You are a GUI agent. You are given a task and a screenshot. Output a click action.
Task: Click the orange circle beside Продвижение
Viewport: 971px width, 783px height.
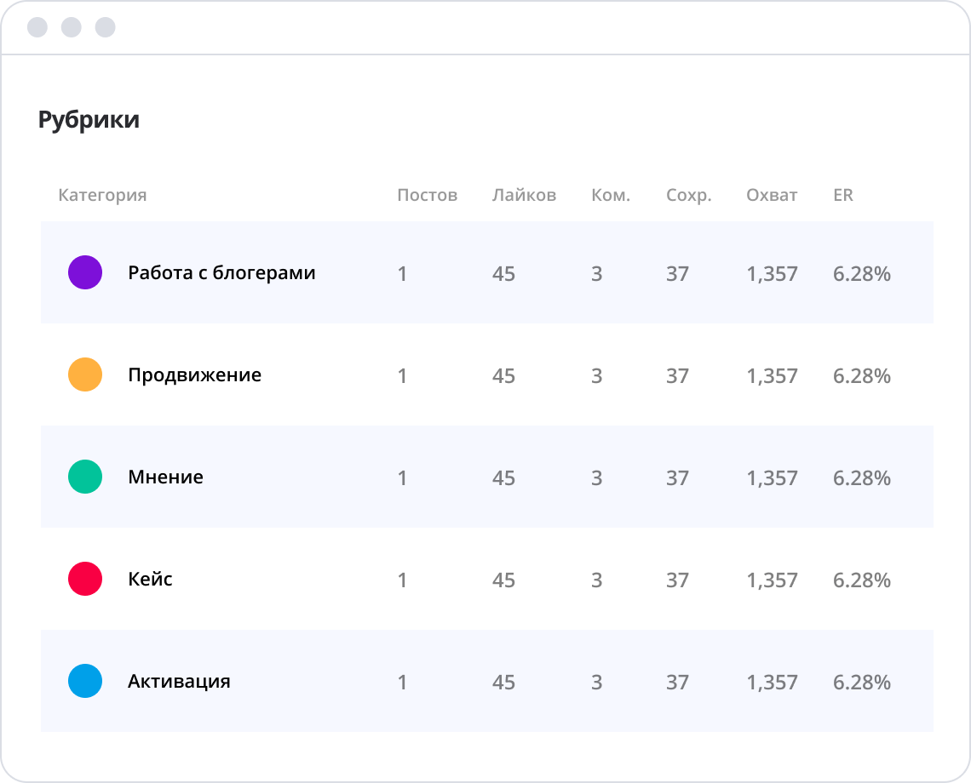click(x=85, y=374)
